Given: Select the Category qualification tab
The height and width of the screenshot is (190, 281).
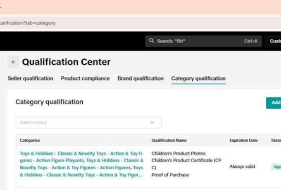Looking at the screenshot, I should [x=198, y=79].
